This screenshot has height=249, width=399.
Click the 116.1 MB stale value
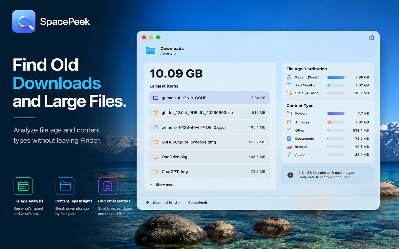pos(361,93)
